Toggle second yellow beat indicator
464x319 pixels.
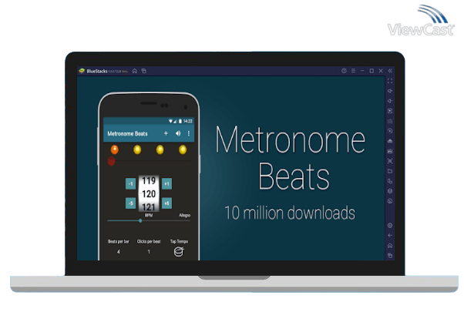[137, 149]
